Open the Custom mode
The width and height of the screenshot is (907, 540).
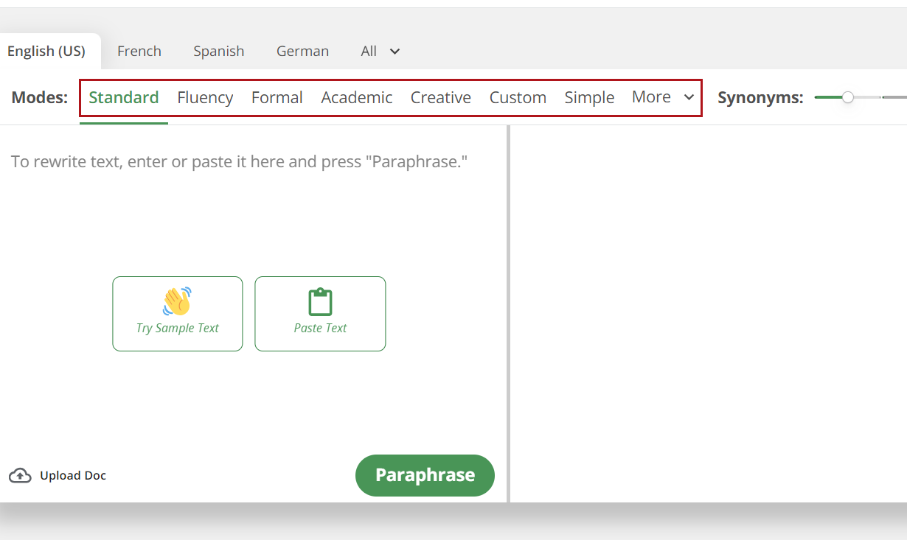(518, 97)
